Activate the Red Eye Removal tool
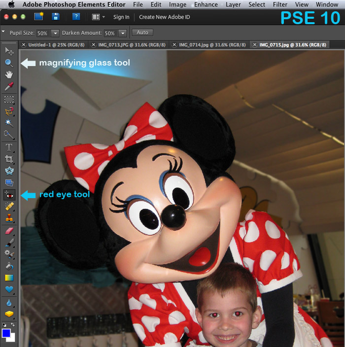345x347 pixels. coord(9,195)
